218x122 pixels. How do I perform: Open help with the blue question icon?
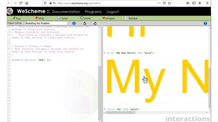205,23
